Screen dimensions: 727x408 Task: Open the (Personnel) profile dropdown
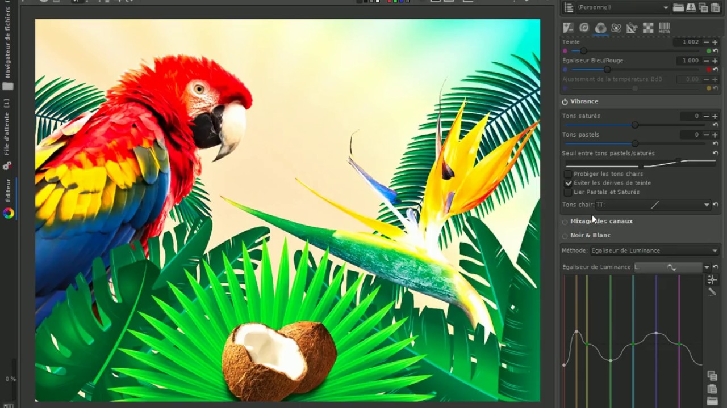click(623, 7)
